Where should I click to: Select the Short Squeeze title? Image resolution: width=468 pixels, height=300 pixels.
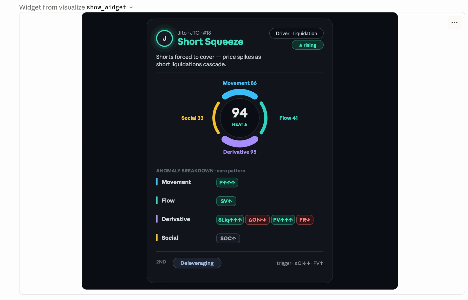210,42
